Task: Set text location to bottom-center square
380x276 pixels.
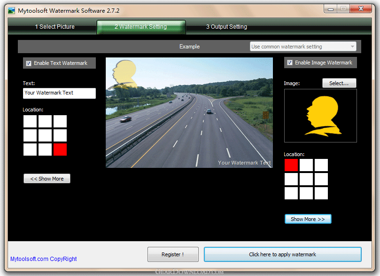Action: click(x=45, y=150)
